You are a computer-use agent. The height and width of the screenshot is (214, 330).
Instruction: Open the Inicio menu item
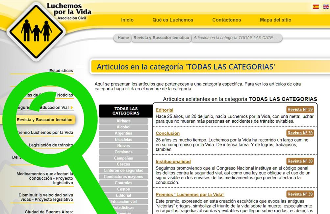pos(127,20)
